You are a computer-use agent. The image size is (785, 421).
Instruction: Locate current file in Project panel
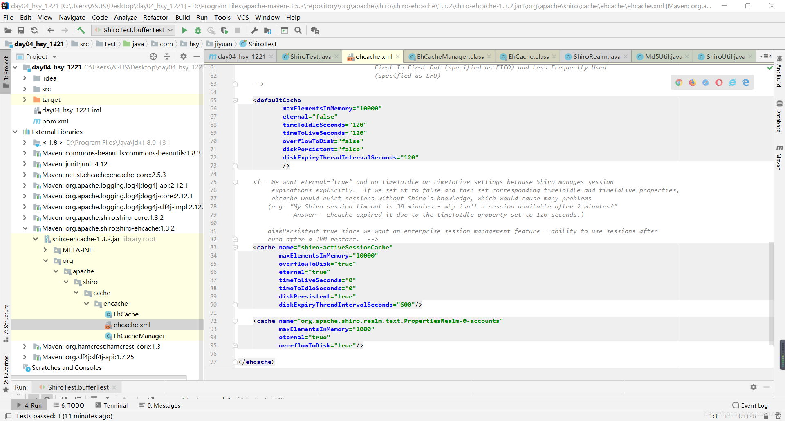tap(153, 56)
